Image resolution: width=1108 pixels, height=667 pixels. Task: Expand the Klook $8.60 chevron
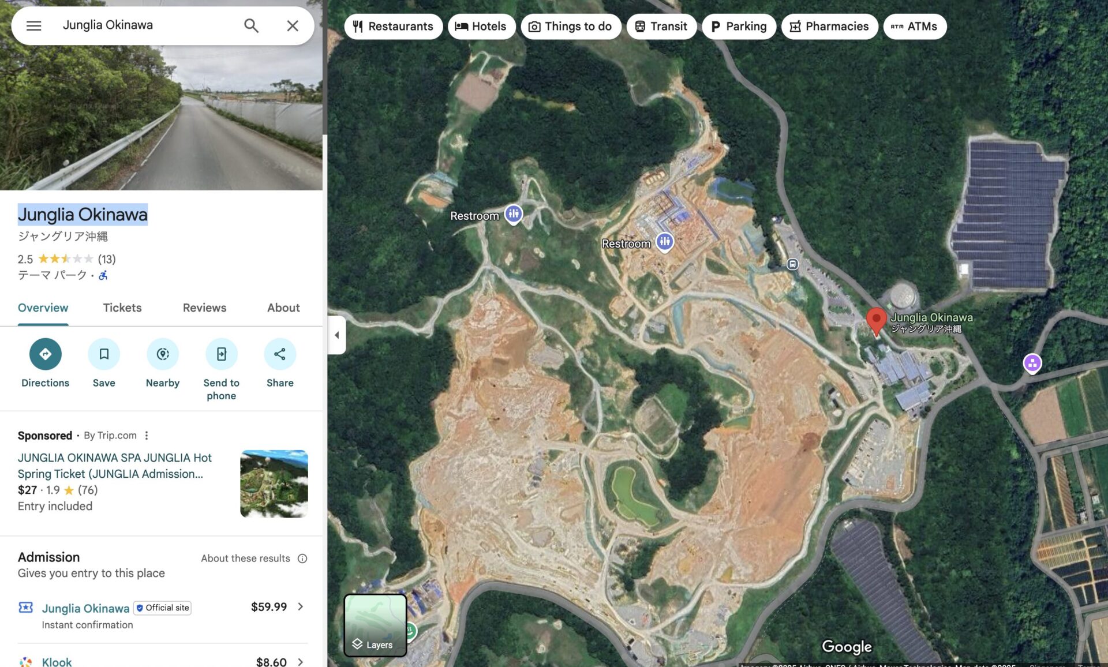tap(301, 662)
